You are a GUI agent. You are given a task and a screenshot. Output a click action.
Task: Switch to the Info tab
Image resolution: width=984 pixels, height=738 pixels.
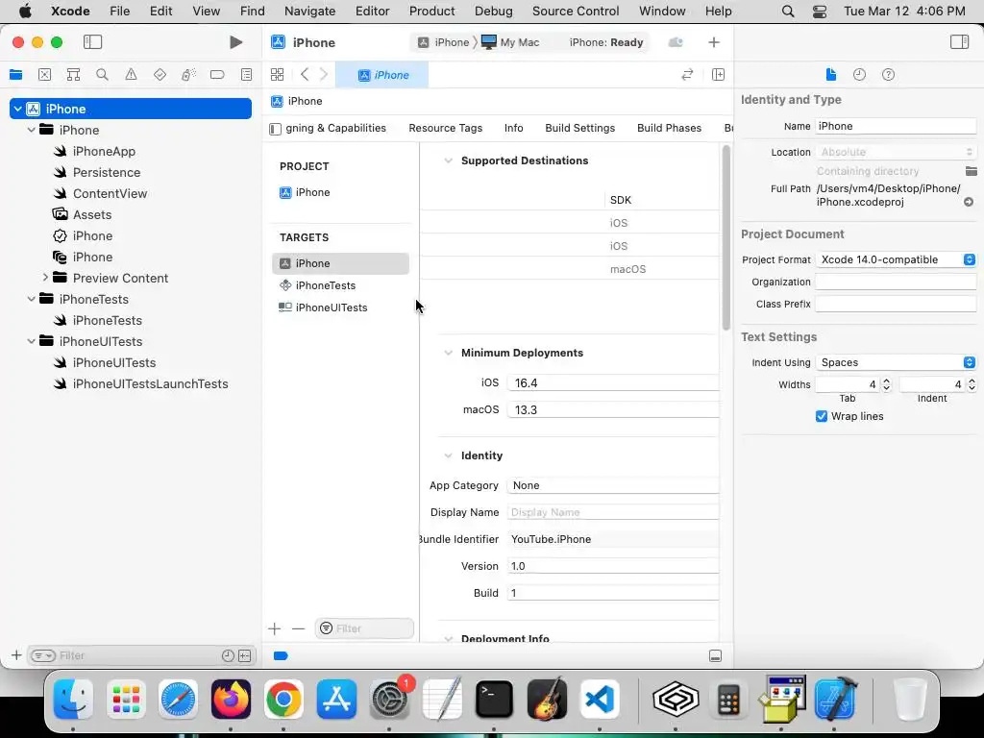click(513, 128)
